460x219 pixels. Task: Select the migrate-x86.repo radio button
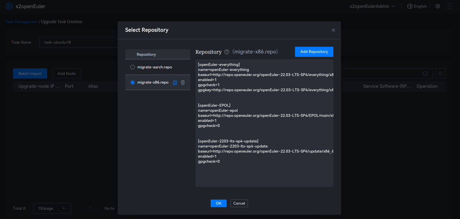[x=133, y=82]
